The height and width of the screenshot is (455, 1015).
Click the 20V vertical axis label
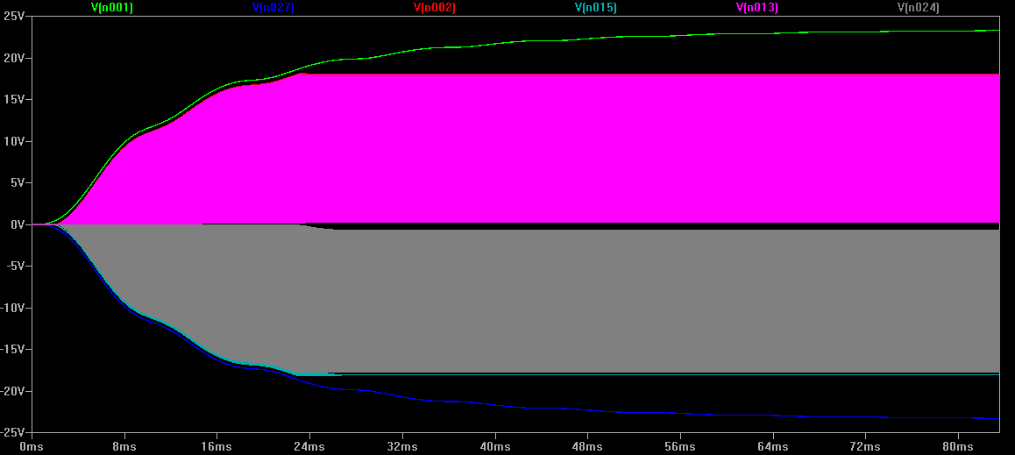[x=14, y=58]
